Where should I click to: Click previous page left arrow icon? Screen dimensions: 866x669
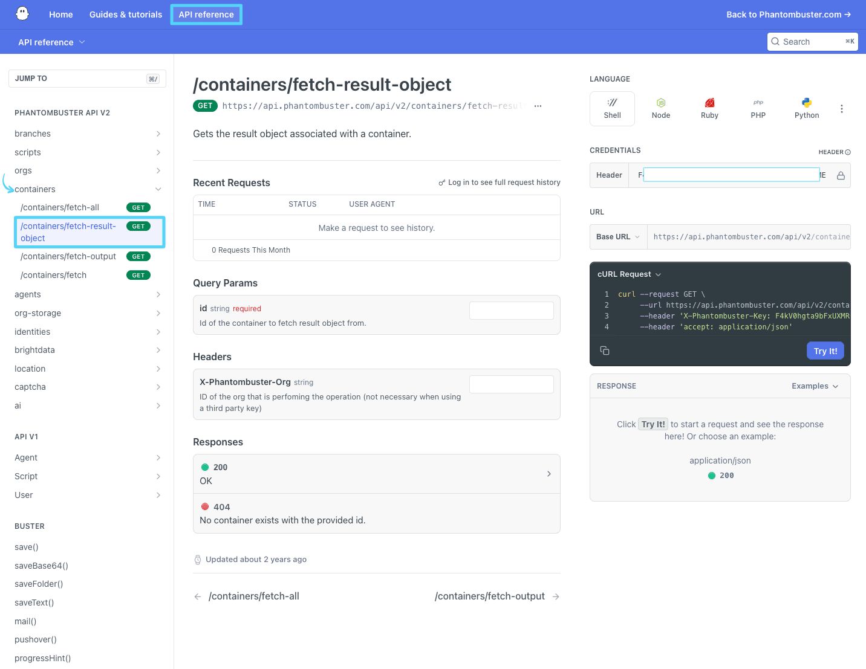click(x=198, y=596)
